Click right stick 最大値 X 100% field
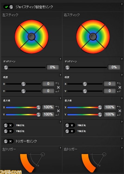This screenshot has height=174, width=124. click(x=110, y=107)
